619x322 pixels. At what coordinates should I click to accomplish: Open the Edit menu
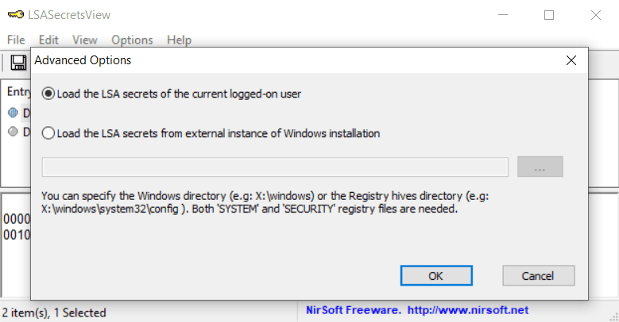click(48, 40)
